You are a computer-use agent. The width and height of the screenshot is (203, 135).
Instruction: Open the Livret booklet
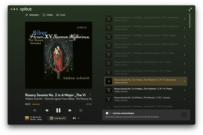tap(61, 15)
